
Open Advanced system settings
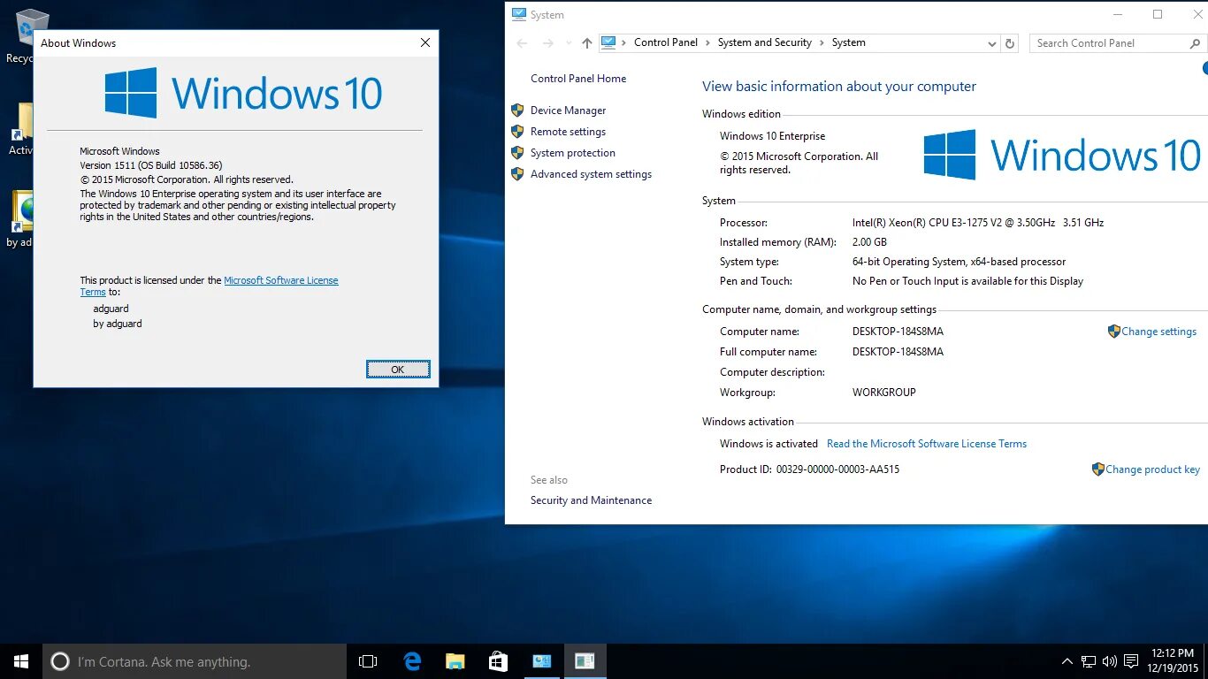[592, 174]
